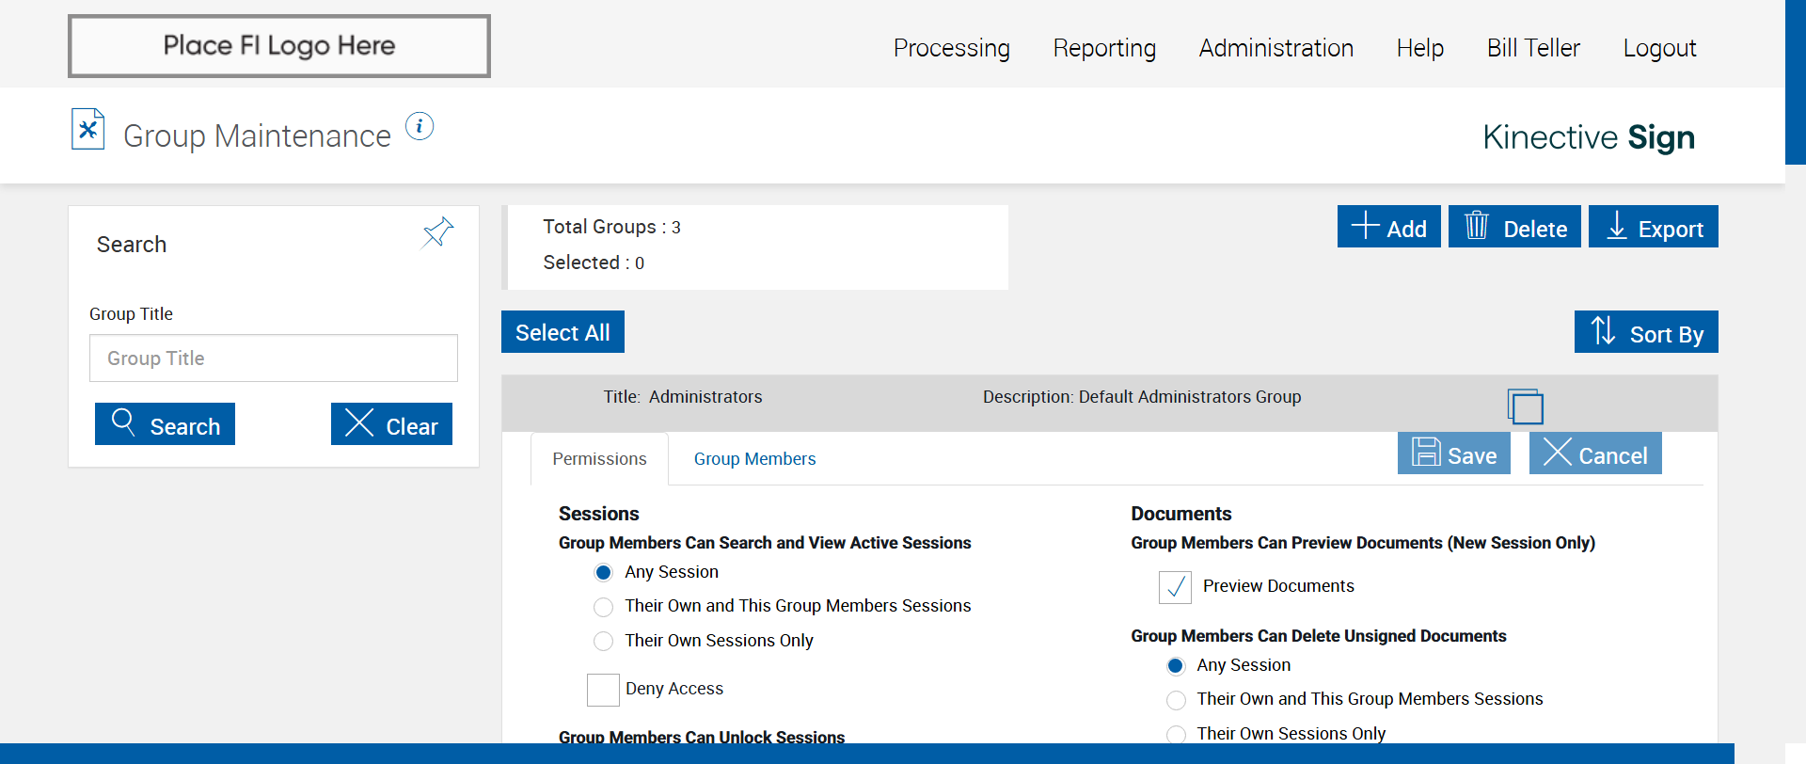Click the copy icon in Administrators row
1806x764 pixels.
point(1525,406)
